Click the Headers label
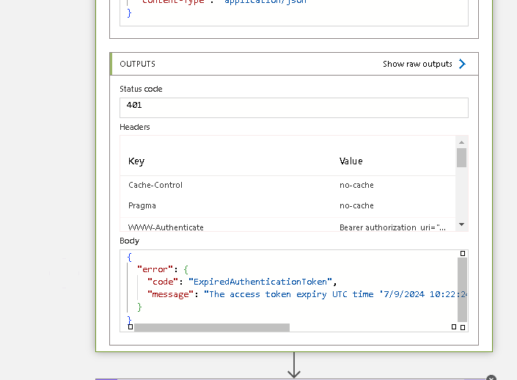The height and width of the screenshot is (380, 517). pos(134,127)
